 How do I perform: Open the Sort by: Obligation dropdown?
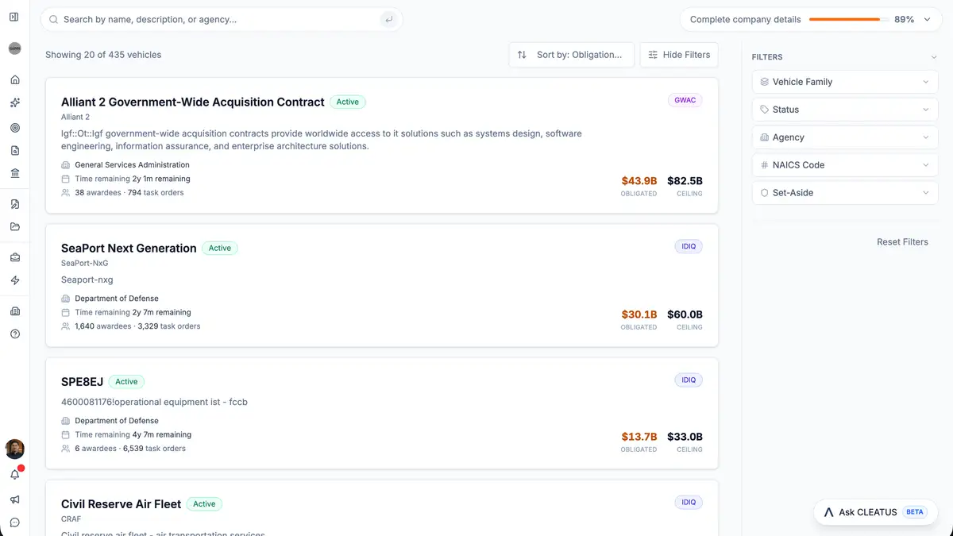click(571, 55)
